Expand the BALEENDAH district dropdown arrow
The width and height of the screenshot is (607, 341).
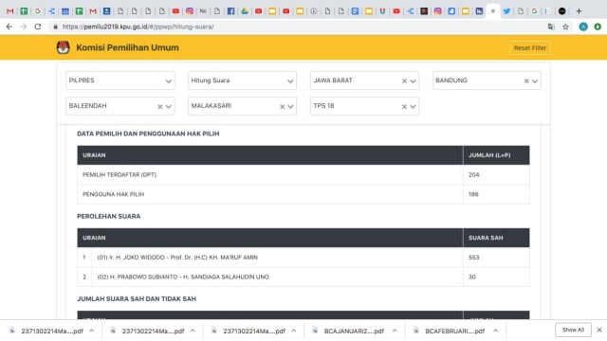tap(169, 106)
